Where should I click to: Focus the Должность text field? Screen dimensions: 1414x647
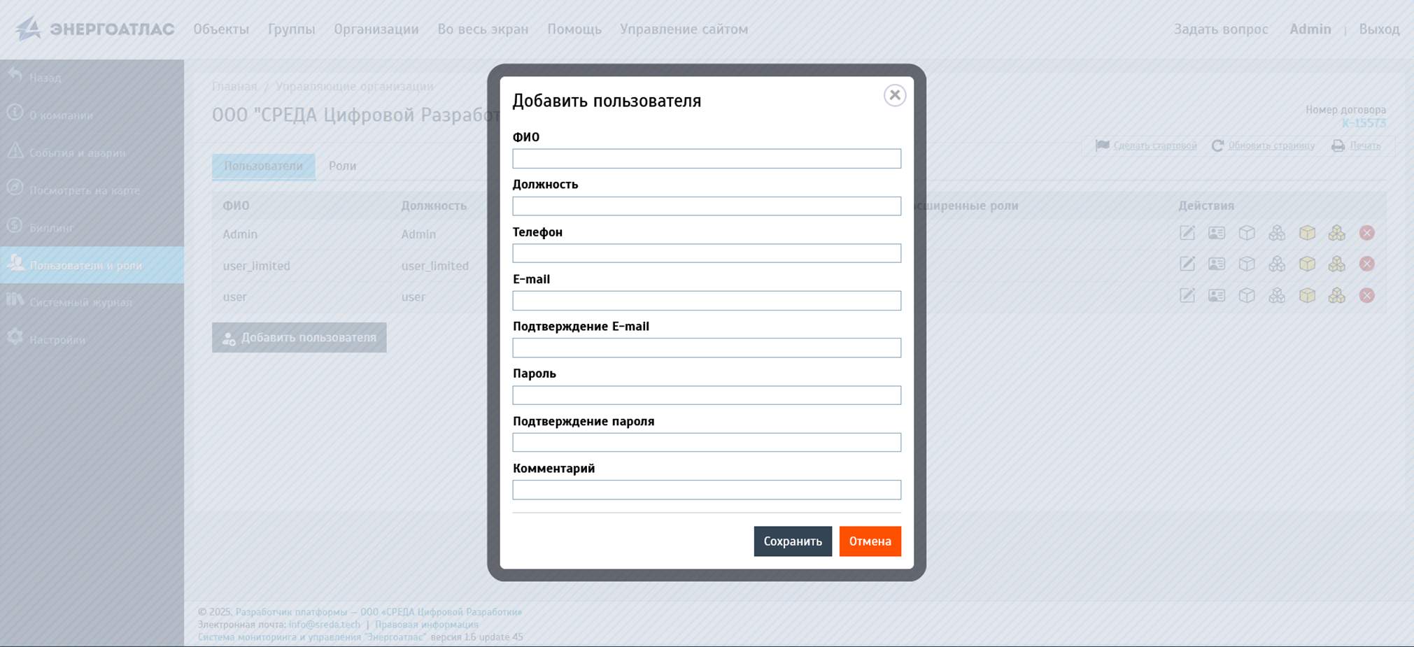click(706, 206)
